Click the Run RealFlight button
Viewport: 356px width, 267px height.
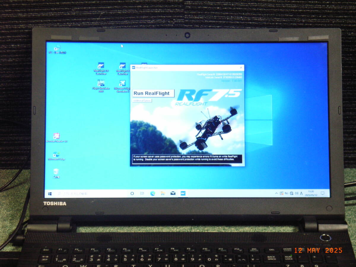[153, 93]
